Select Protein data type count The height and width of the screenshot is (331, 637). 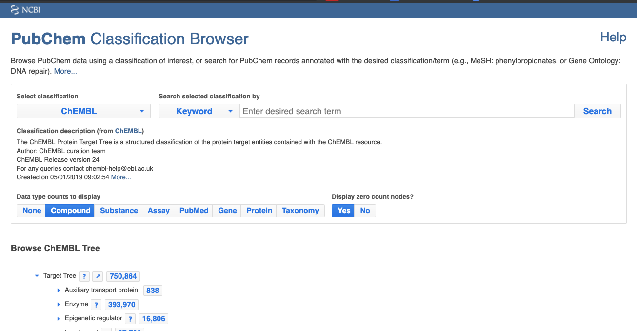[x=259, y=211]
